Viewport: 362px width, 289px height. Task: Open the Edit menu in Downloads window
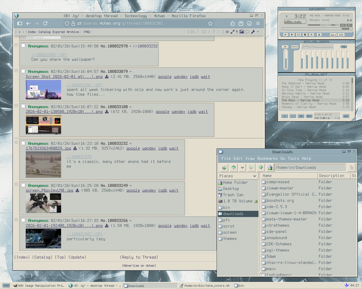coord(238,159)
